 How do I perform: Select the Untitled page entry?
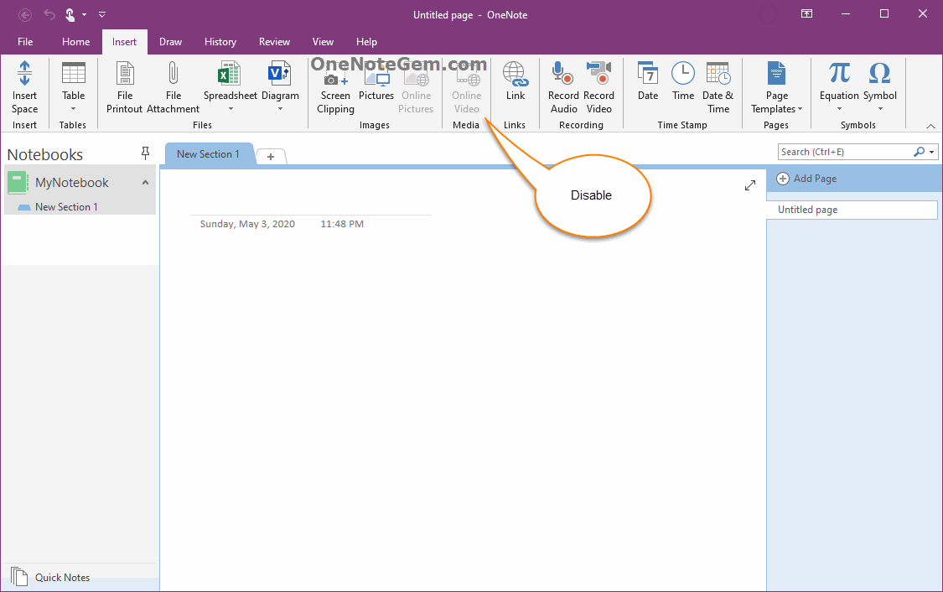coord(852,210)
